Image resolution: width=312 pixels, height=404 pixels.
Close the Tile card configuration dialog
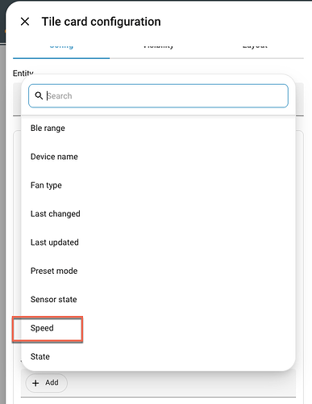25,22
